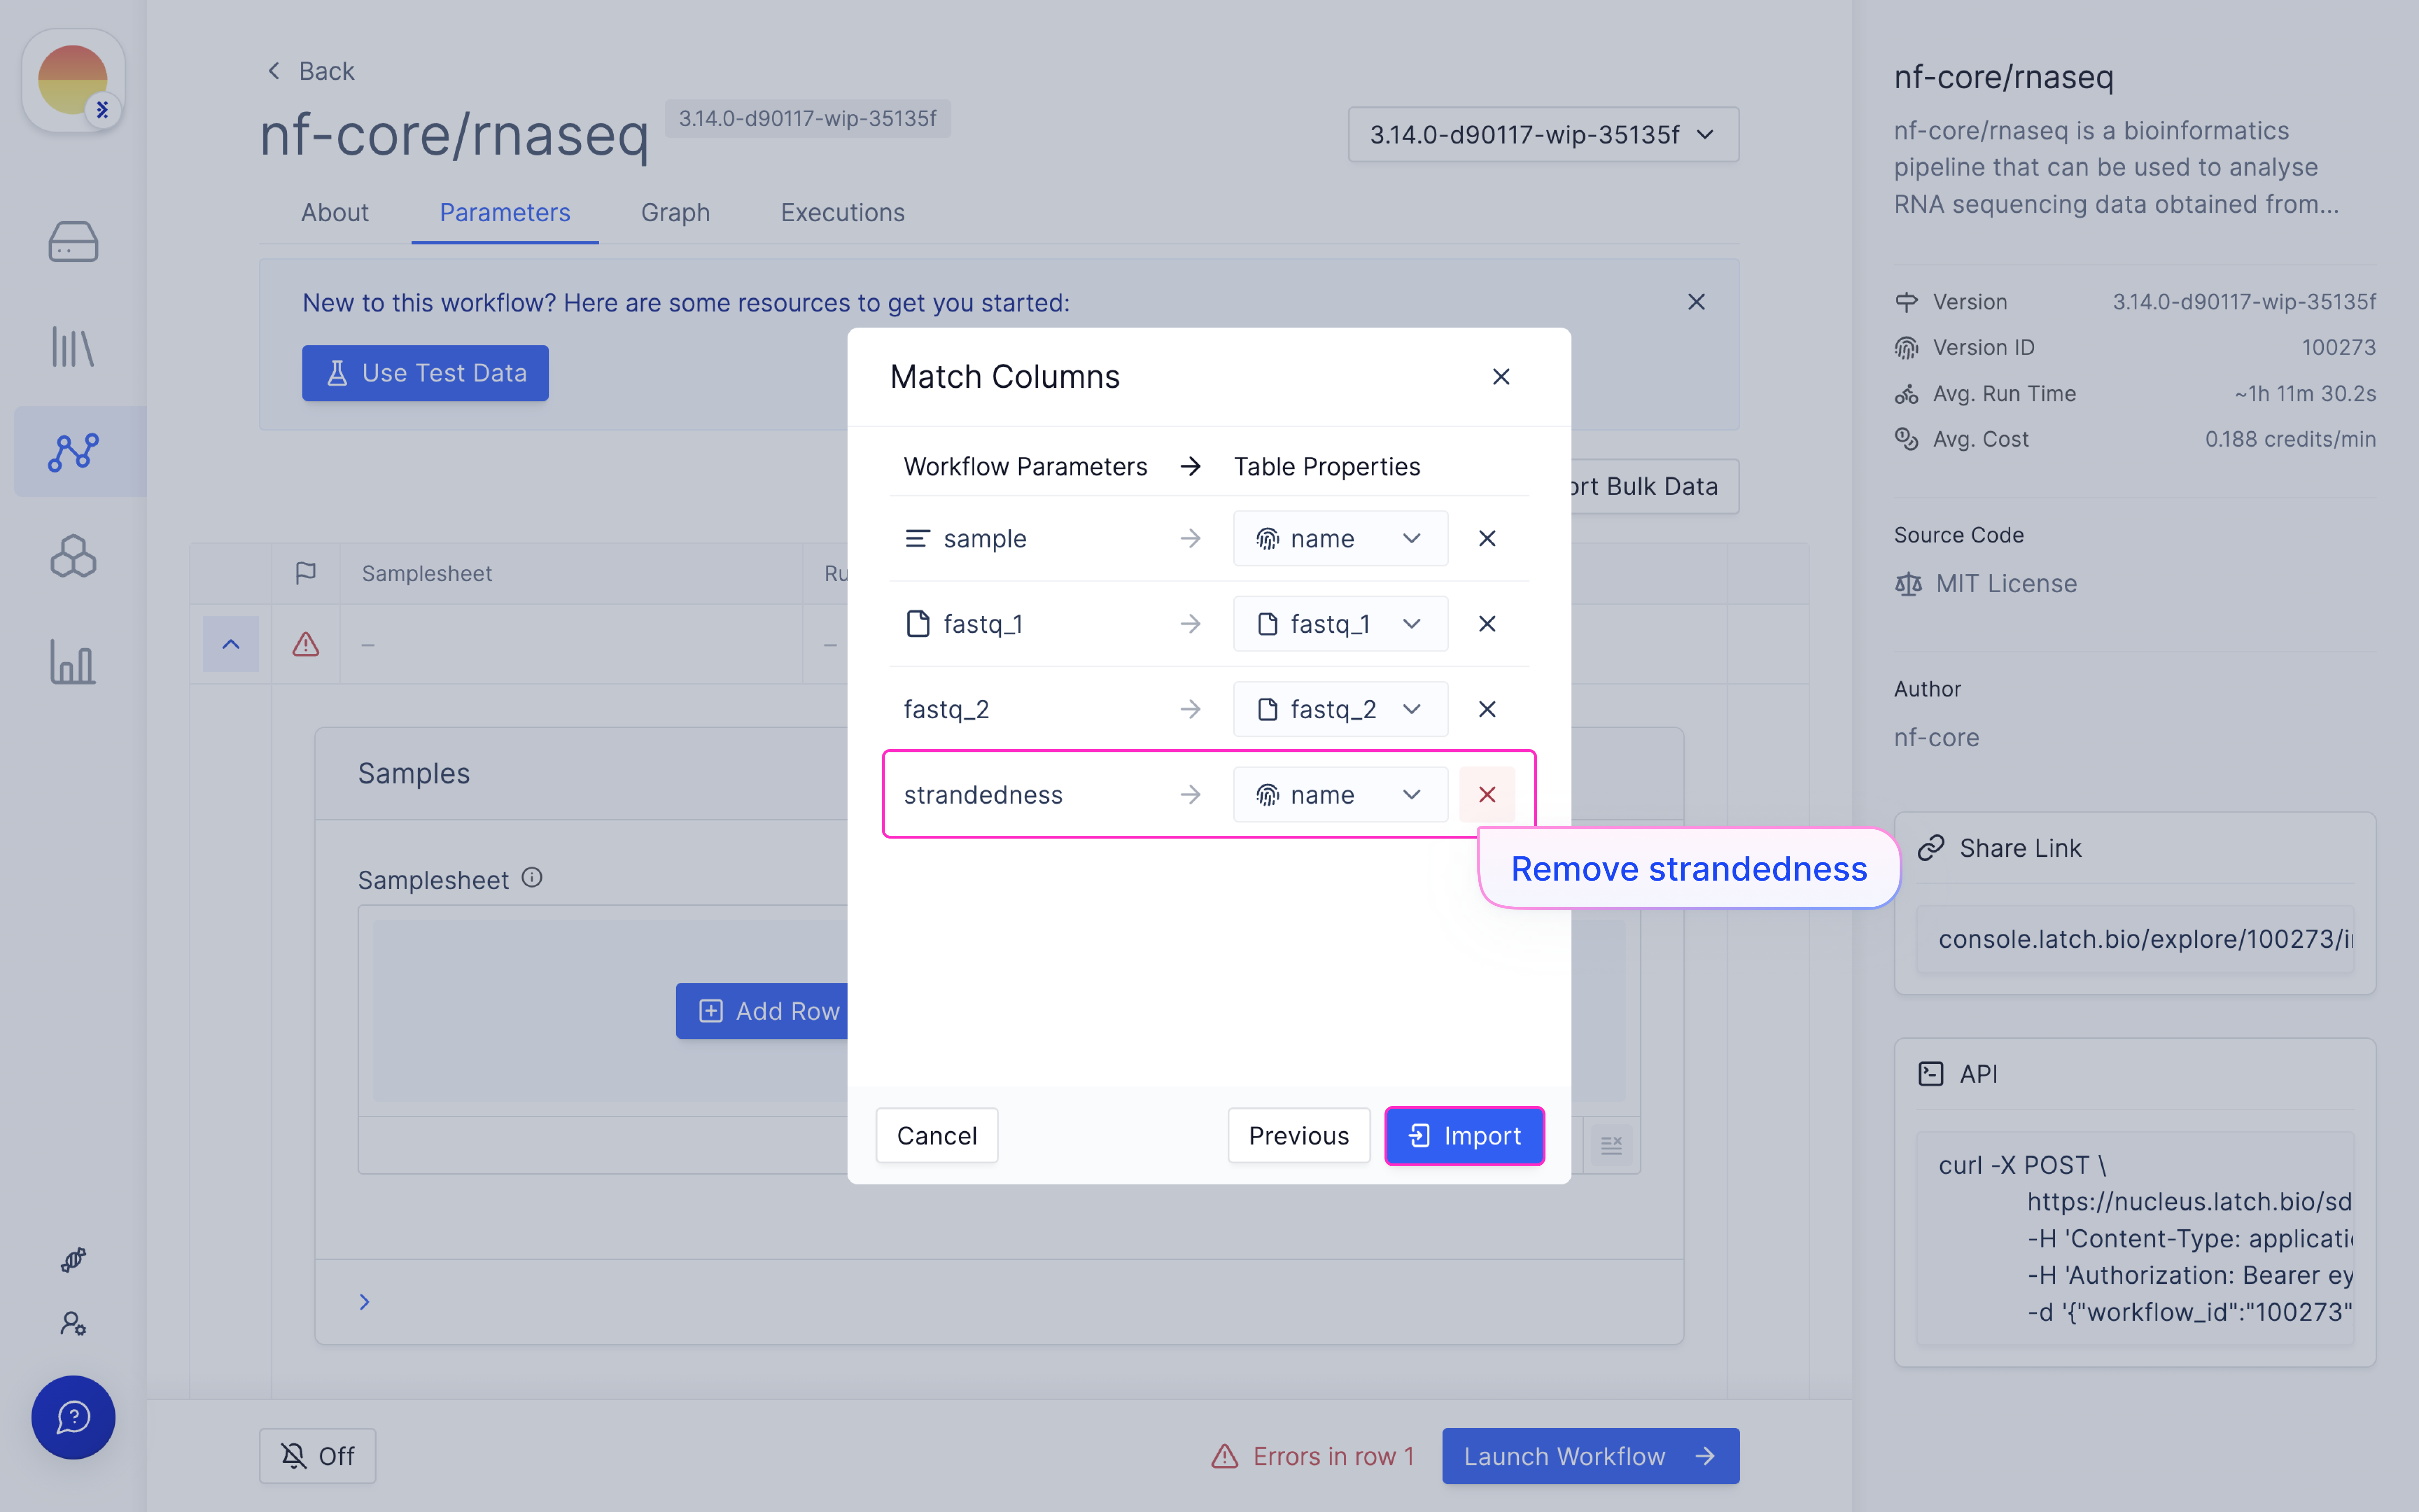Switch to the About tab
Image resolution: width=2419 pixels, height=1512 pixels.
click(335, 212)
